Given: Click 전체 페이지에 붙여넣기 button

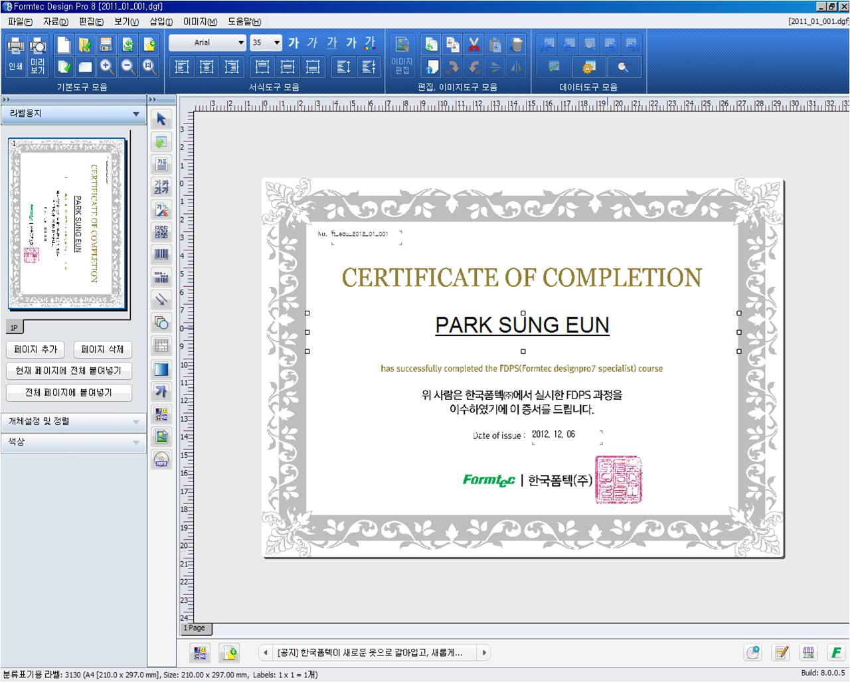Looking at the screenshot, I should point(69,392).
